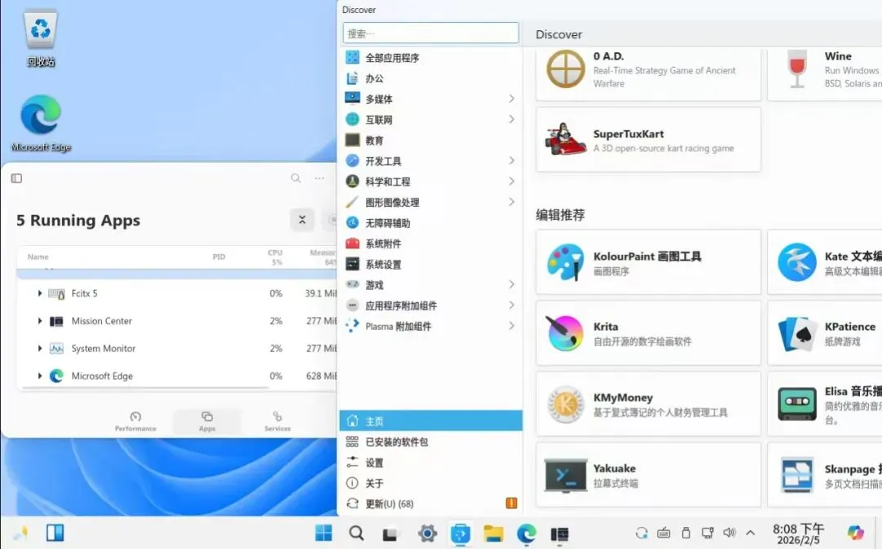The image size is (882, 549).
Task: Open the file manager on the taskbar
Action: click(493, 533)
